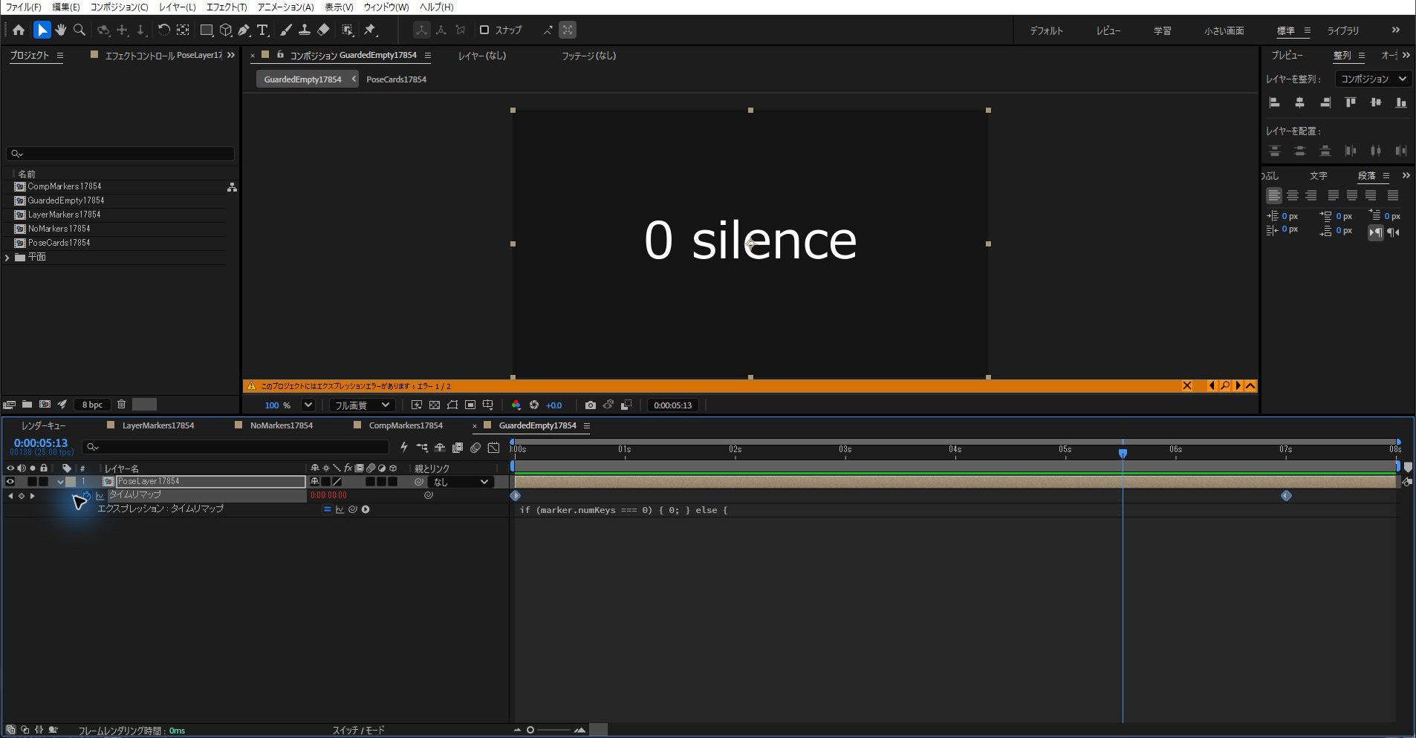Select the Puppet Pin tool
This screenshot has height=738, width=1416.
point(370,30)
